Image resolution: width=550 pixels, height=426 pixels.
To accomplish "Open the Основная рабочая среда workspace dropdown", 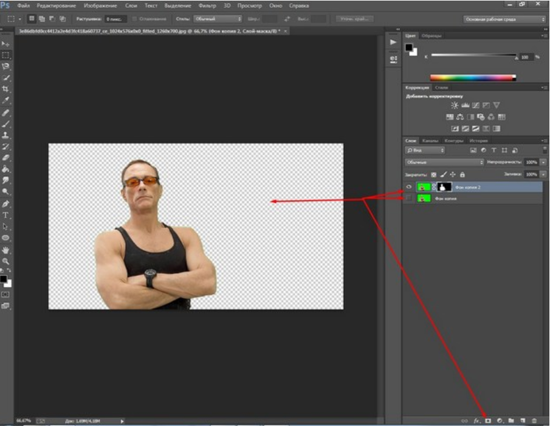I will [504, 19].
